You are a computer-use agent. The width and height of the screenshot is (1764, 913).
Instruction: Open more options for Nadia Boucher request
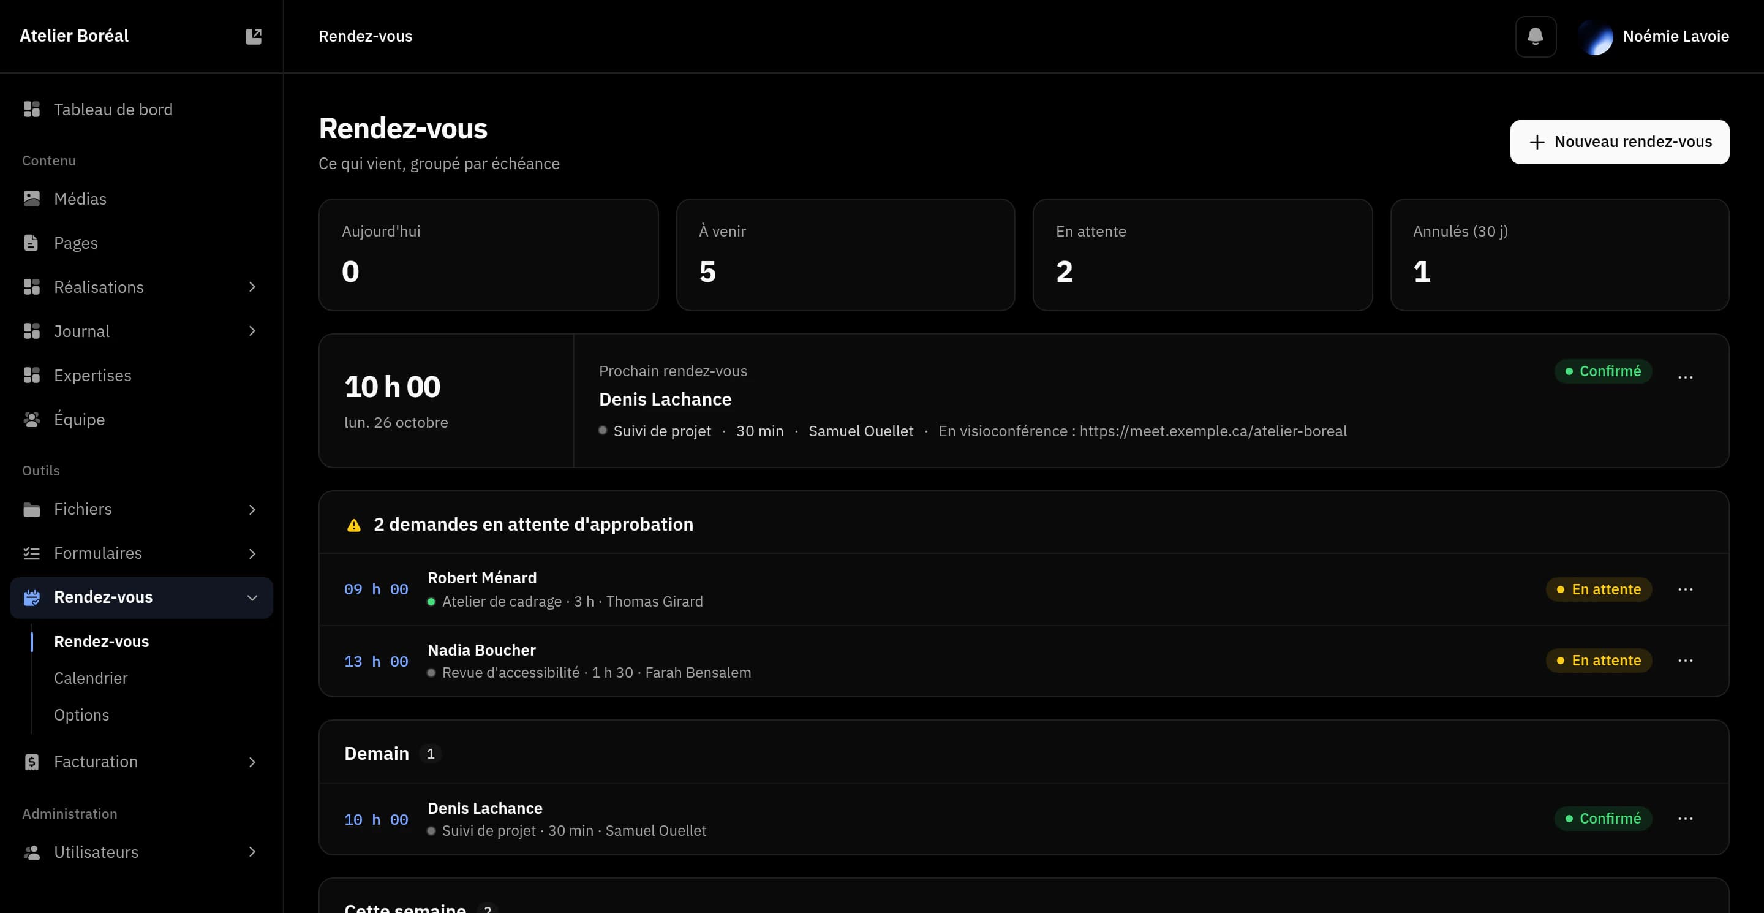coord(1685,661)
